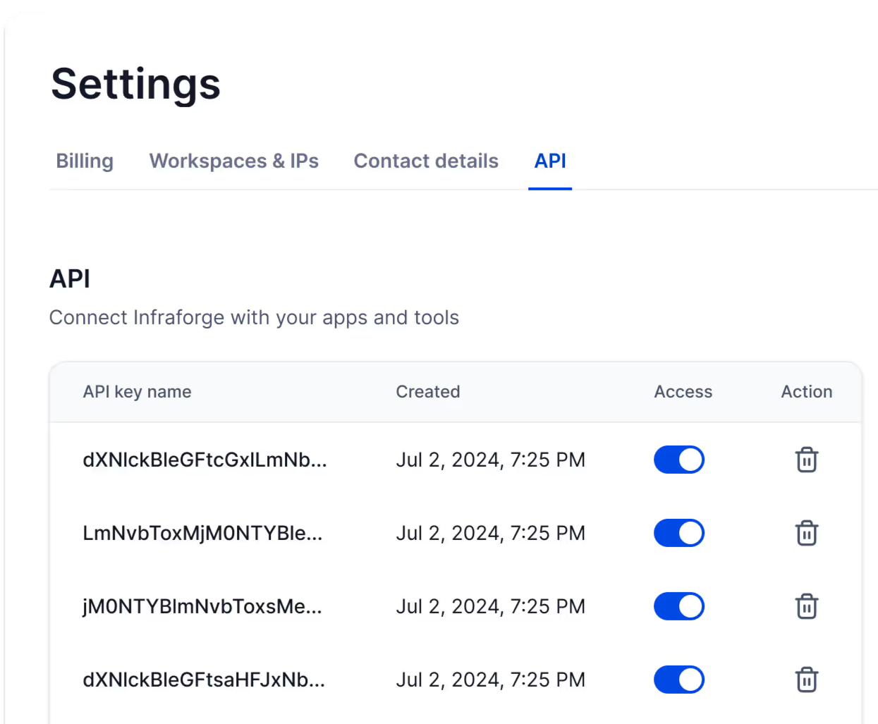Delete the LmNvbToxMjM0NTYBle... API key

pyautogui.click(x=806, y=533)
